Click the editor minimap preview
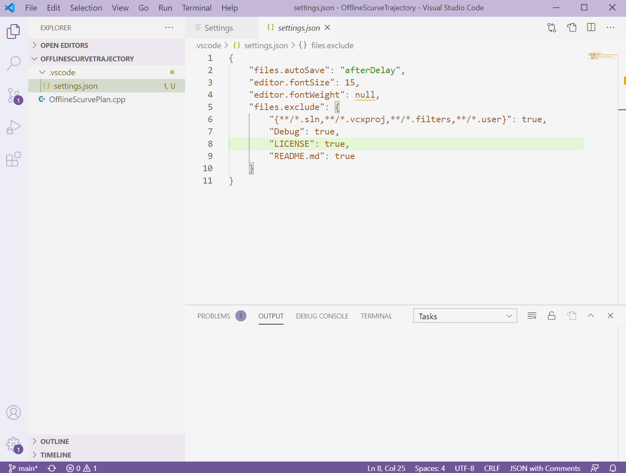 [602, 56]
